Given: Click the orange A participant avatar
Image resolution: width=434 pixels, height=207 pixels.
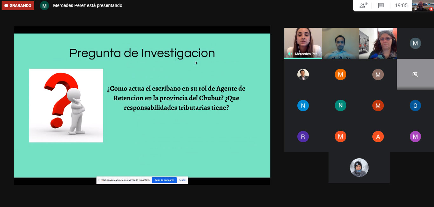Looking at the screenshot, I should (378, 137).
